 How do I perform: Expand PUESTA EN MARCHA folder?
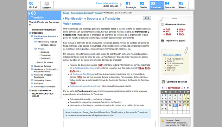point(30,90)
